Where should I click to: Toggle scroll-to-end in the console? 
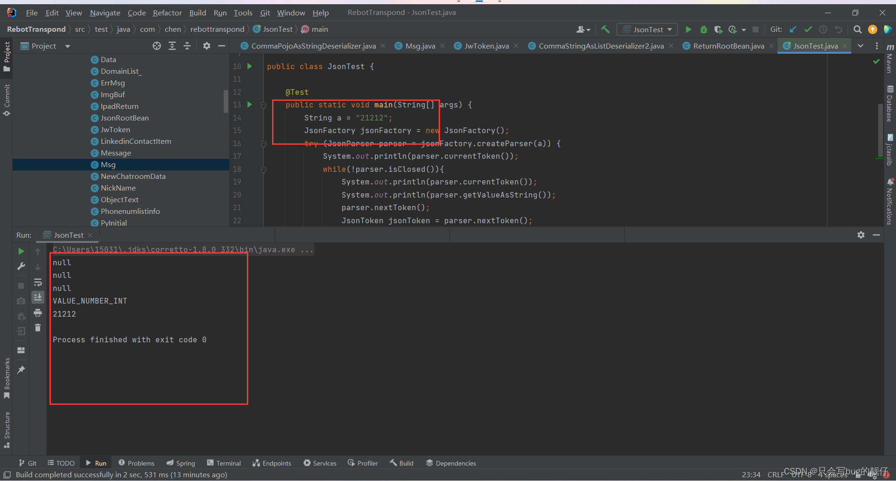click(38, 297)
